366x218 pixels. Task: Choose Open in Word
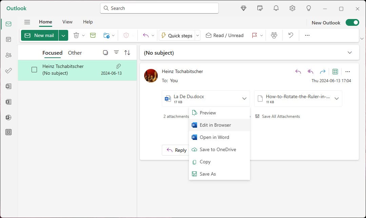click(219, 138)
